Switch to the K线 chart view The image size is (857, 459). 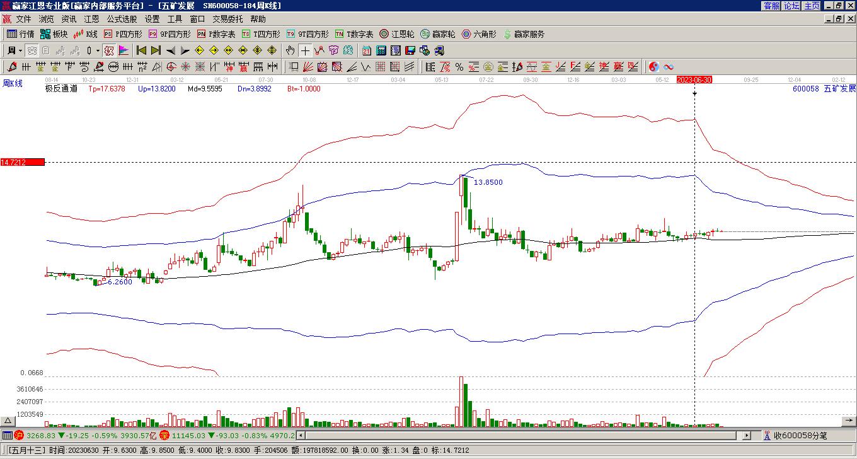click(86, 34)
